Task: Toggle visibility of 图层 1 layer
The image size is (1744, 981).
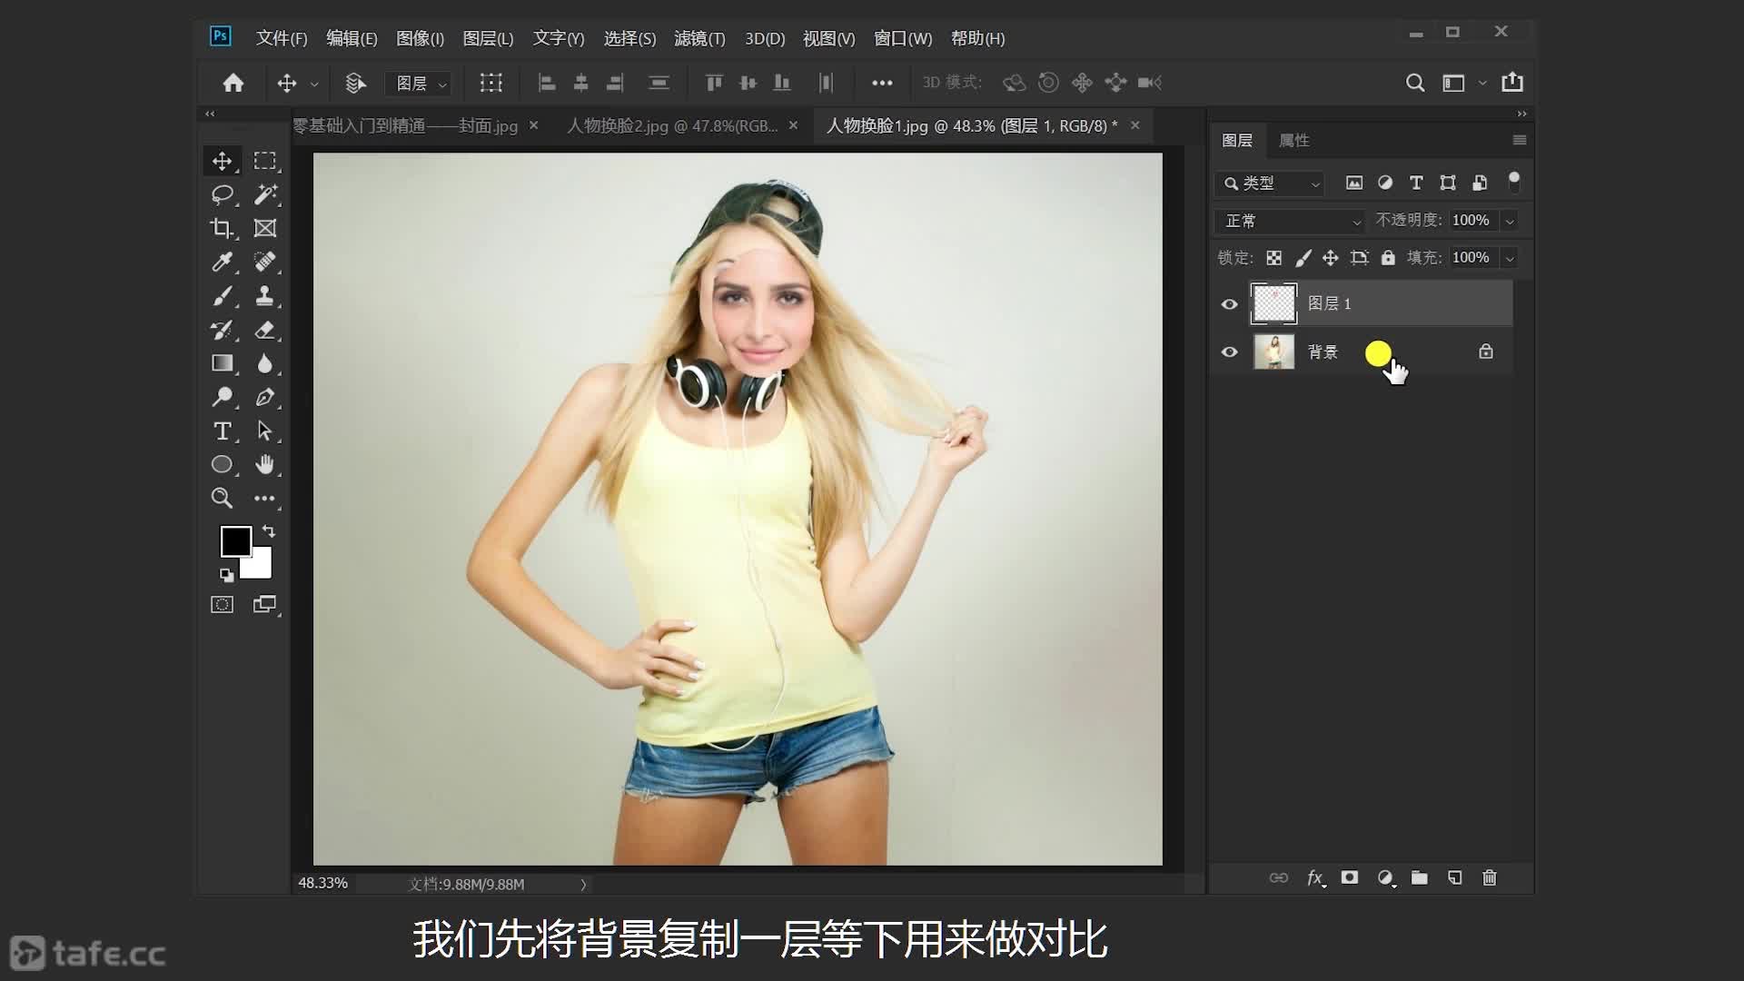Action: tap(1230, 304)
